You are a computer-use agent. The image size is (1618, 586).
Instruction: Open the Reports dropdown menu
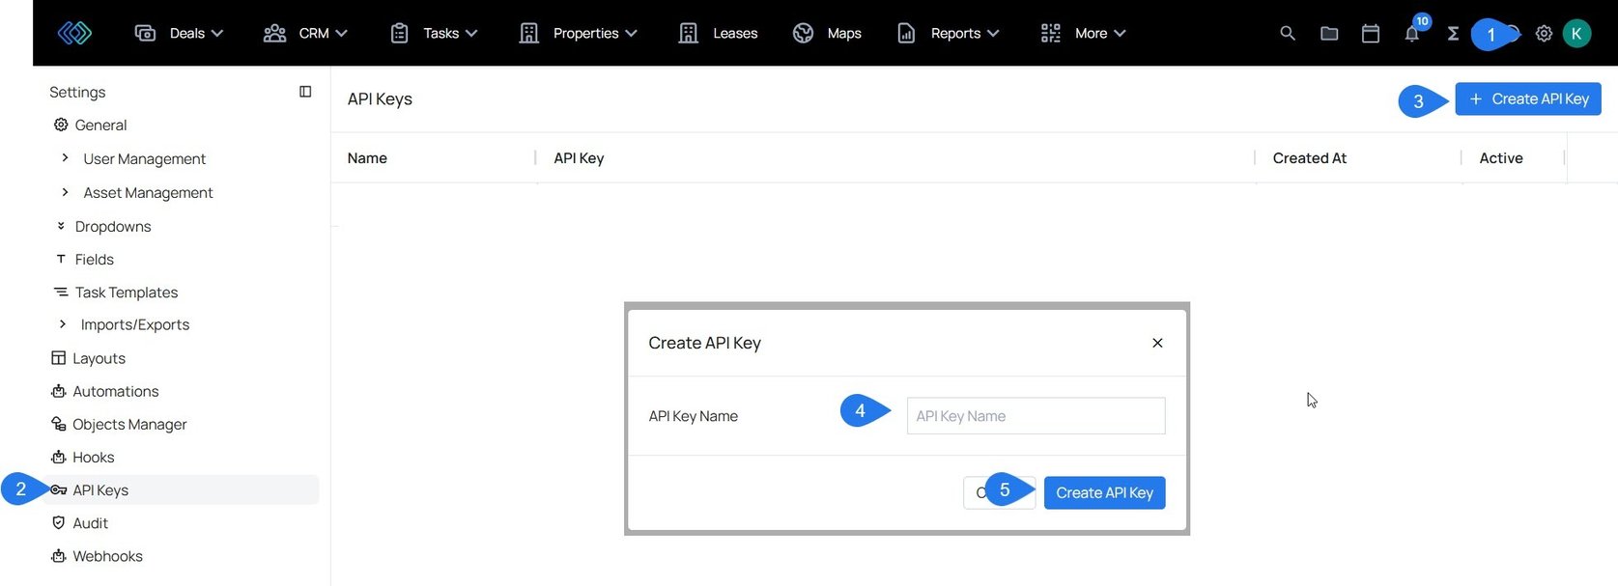pyautogui.click(x=948, y=33)
